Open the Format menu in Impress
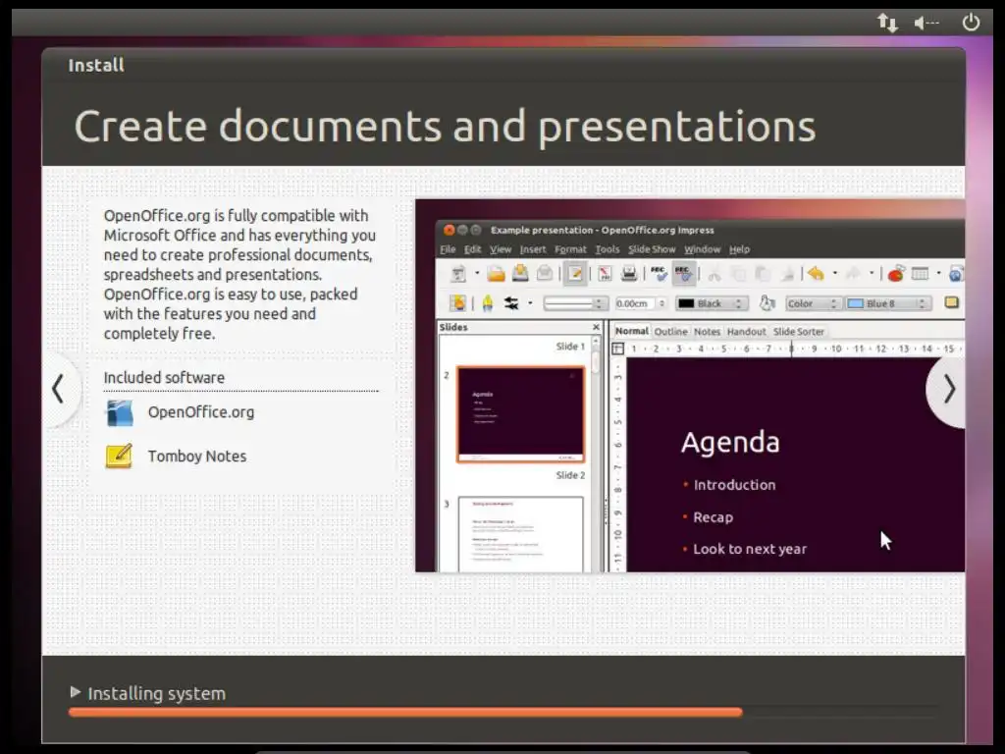This screenshot has height=754, width=1005. (x=570, y=249)
